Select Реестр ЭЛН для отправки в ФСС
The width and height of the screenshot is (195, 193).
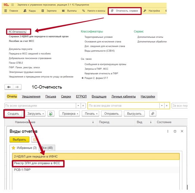point(37,163)
